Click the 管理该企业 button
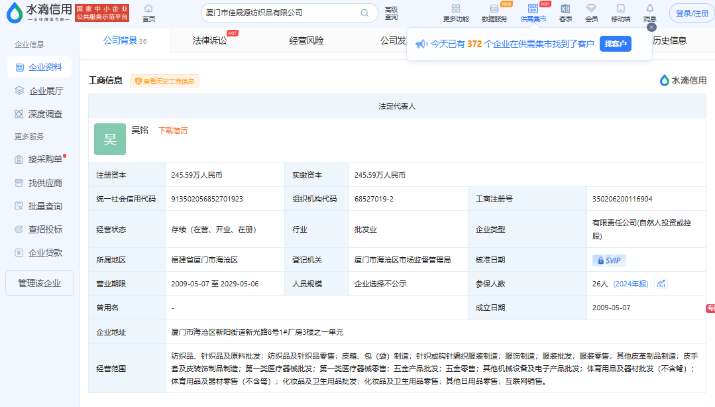 point(39,283)
